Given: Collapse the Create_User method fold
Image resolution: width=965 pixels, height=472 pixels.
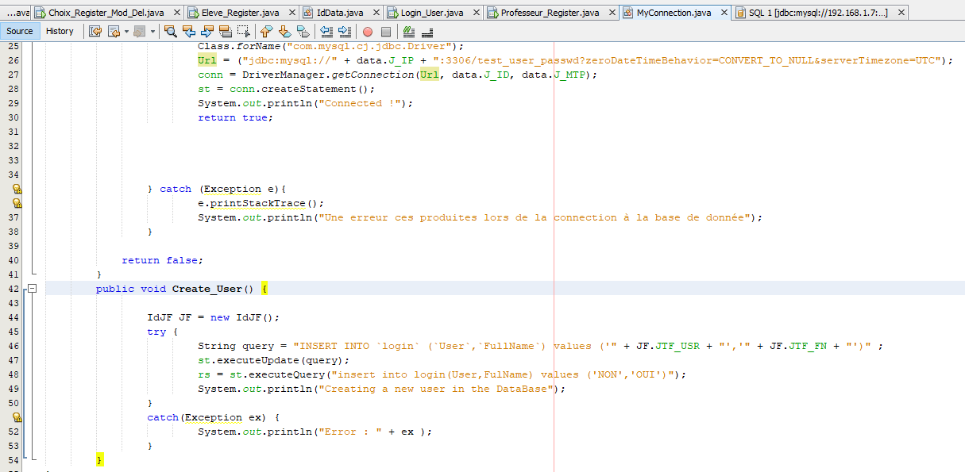Looking at the screenshot, I should pos(30,289).
